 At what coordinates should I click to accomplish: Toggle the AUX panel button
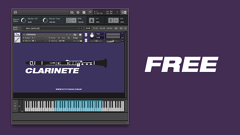point(121,28)
